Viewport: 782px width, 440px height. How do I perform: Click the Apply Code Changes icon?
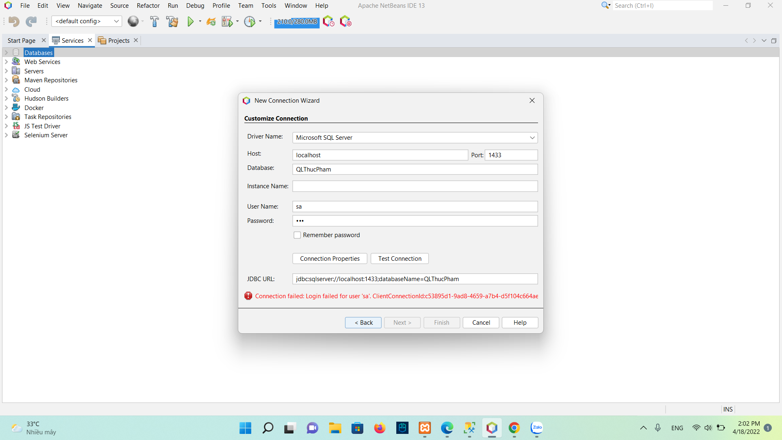pos(211,22)
